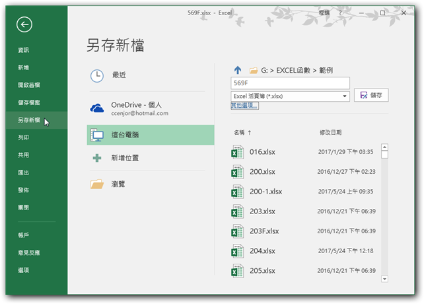Select file name 203F.xlsx

pyautogui.click(x=264, y=231)
